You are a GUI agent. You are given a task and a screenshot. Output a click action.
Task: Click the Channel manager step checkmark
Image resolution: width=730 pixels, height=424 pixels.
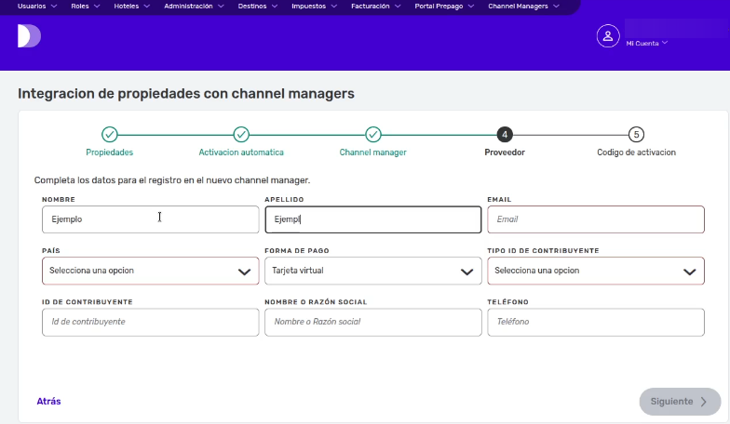click(x=372, y=135)
